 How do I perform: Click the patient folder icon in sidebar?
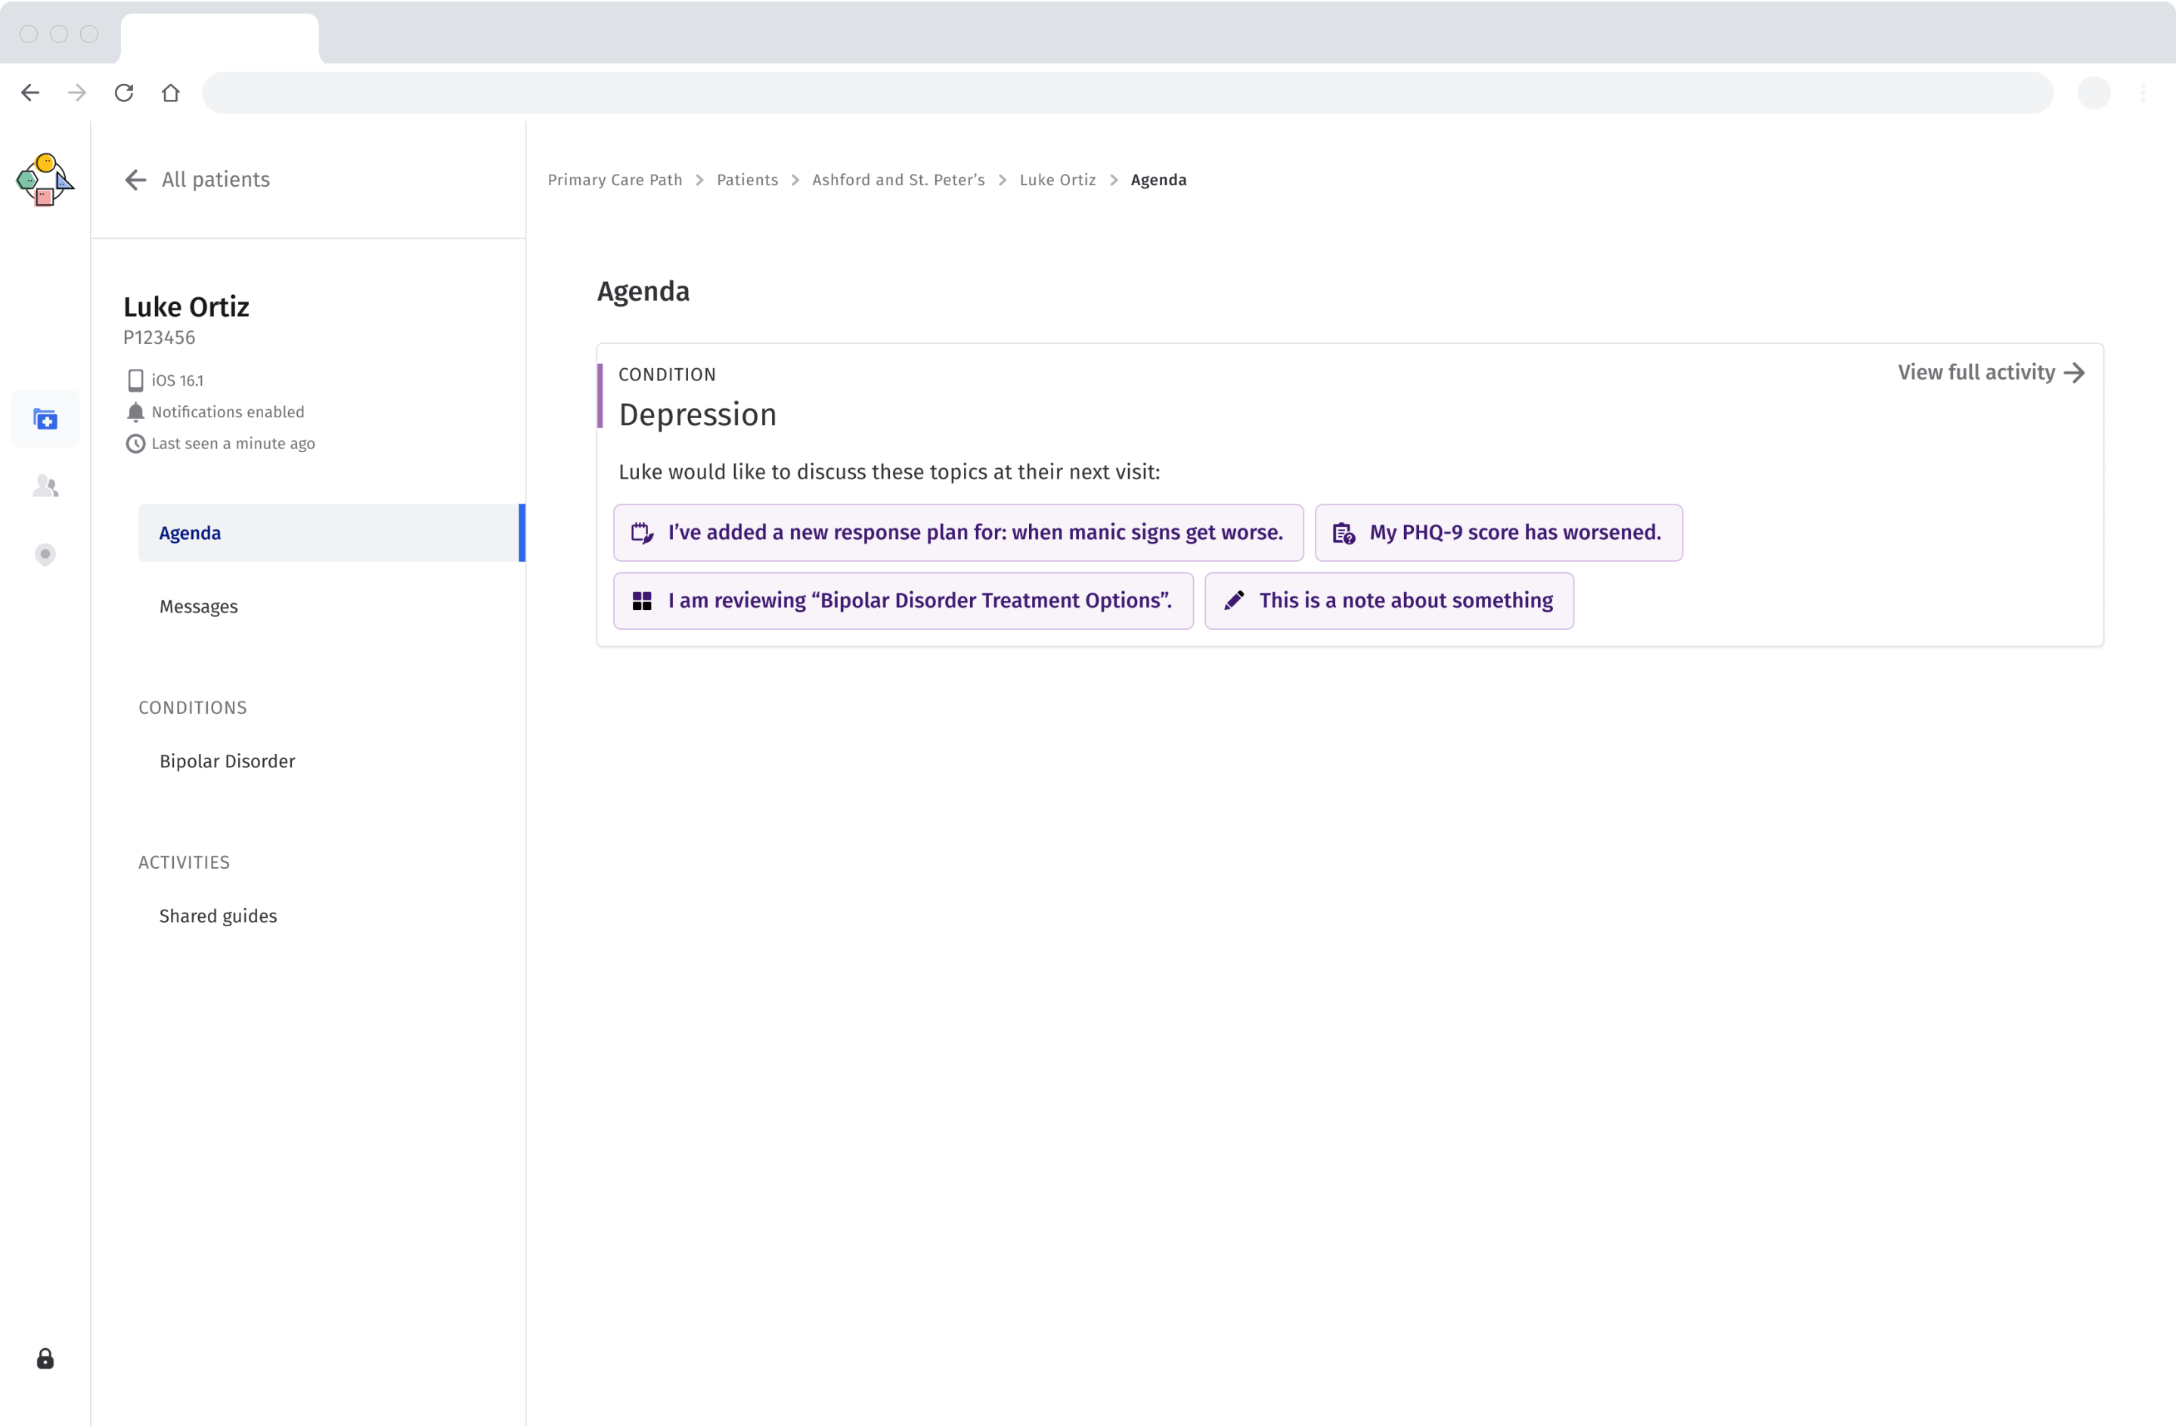tap(45, 420)
